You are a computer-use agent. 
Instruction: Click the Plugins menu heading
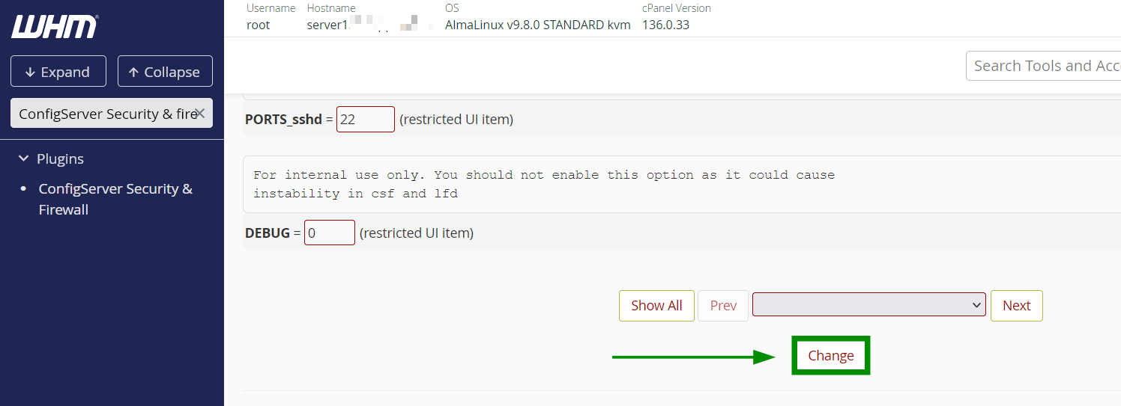60,159
